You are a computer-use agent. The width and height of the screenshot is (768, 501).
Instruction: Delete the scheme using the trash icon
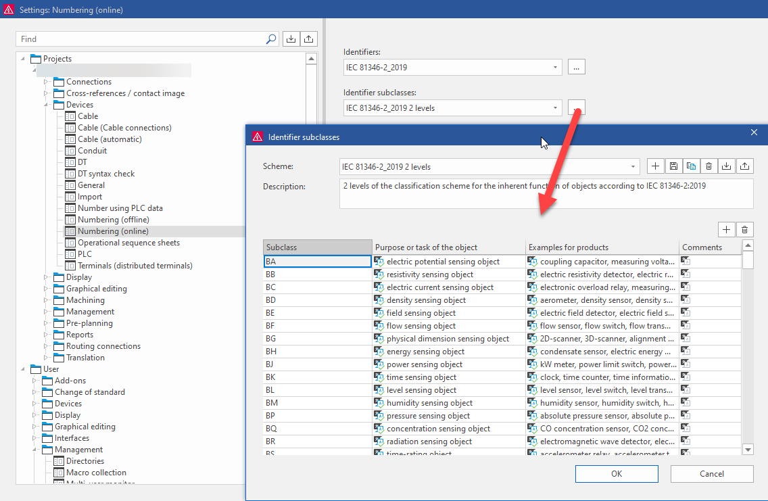point(709,166)
